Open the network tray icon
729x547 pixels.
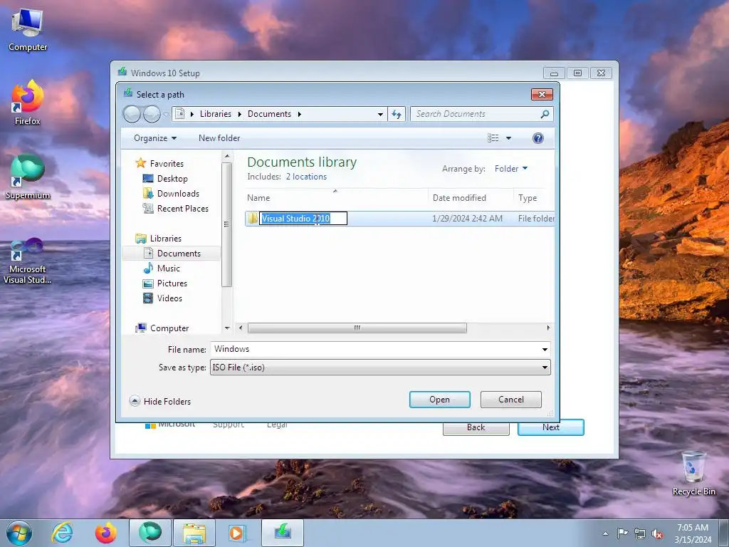[640, 533]
